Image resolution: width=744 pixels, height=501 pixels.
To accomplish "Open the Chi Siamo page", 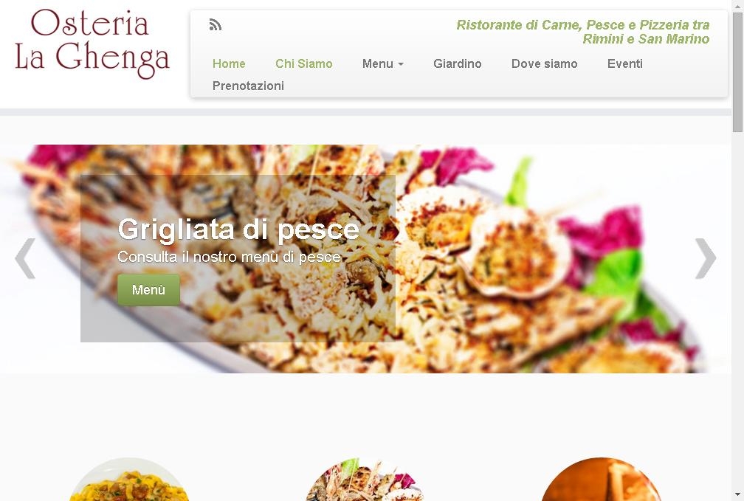I will (303, 63).
